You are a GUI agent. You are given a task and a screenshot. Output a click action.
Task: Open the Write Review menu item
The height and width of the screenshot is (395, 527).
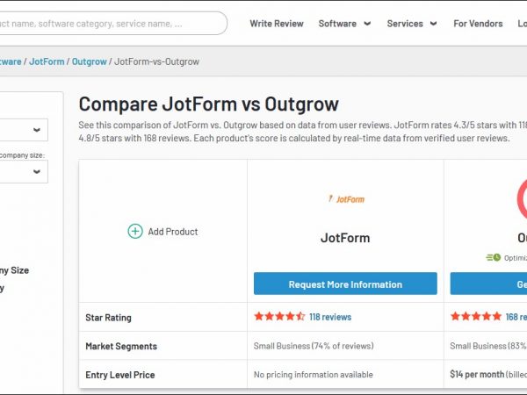point(278,24)
